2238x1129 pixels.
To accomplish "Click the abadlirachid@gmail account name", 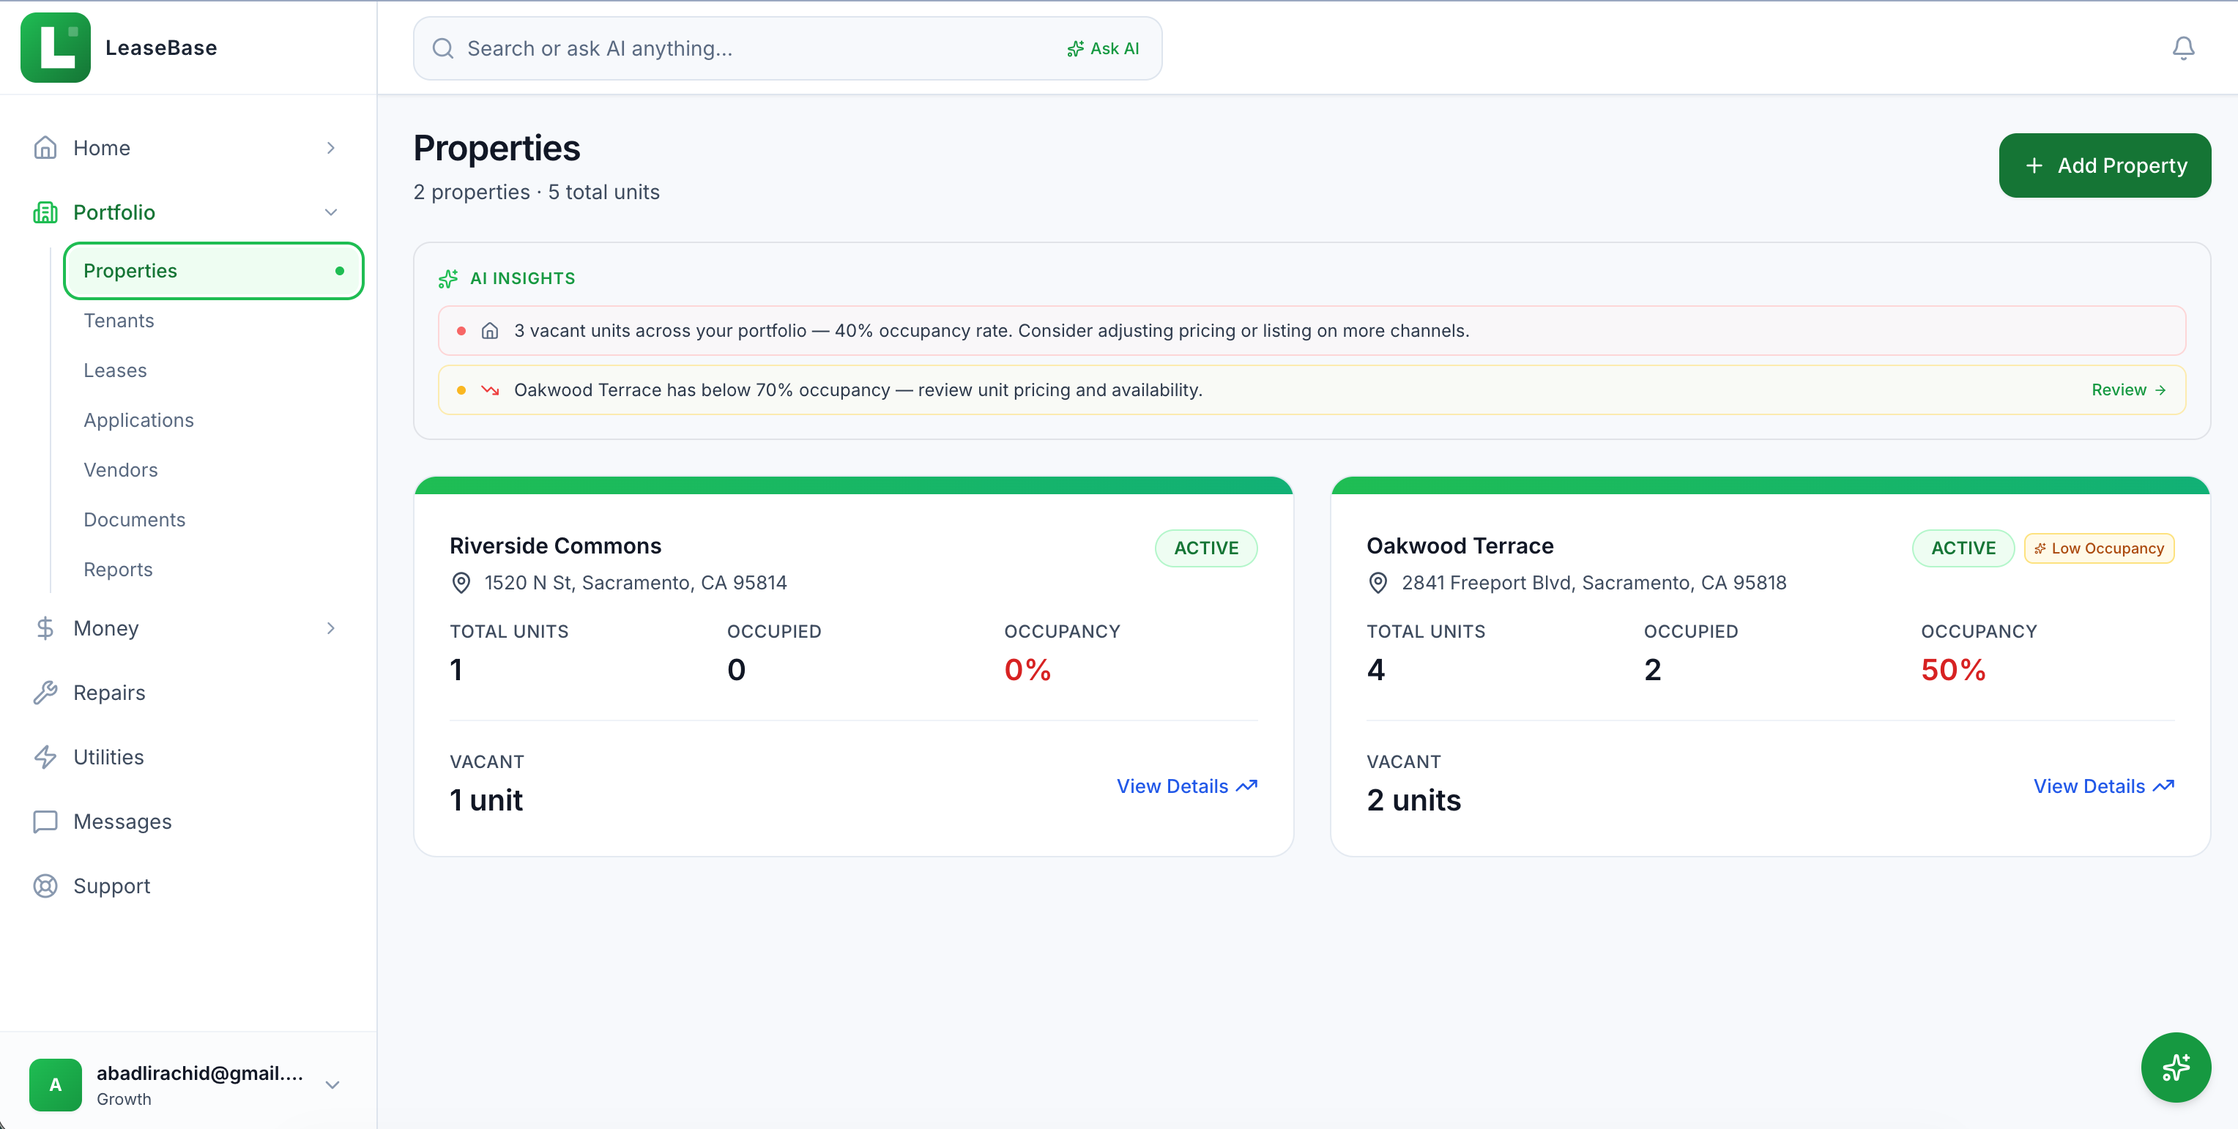I will [200, 1073].
